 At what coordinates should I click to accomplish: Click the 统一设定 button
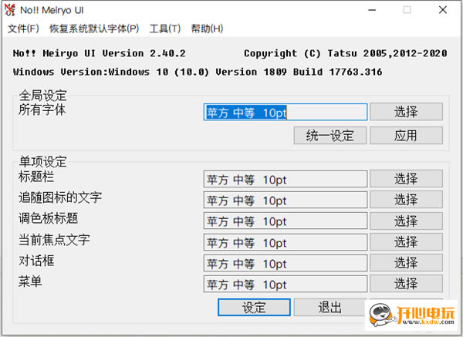pyautogui.click(x=330, y=136)
